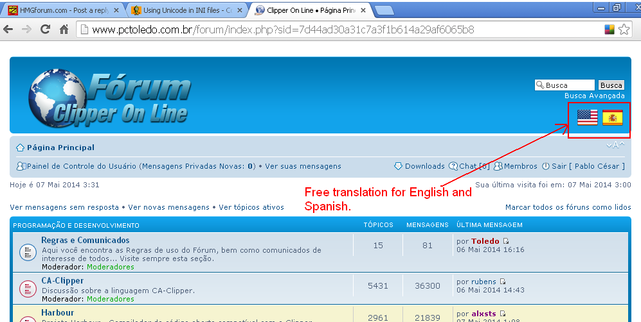This screenshot has width=641, height=322.
Task: Click the CA-Clipper forum status icon
Action: pos(28,289)
